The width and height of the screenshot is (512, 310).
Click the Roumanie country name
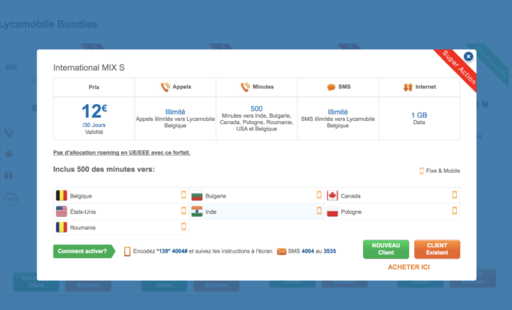[x=82, y=228]
